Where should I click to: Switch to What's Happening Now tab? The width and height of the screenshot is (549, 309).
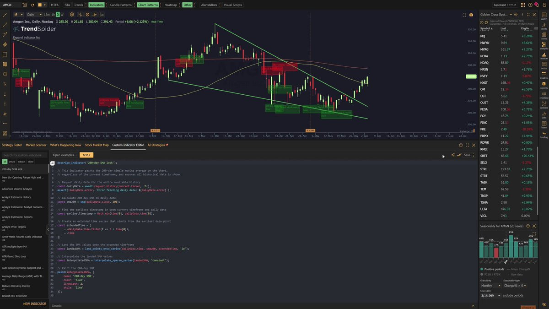65,145
